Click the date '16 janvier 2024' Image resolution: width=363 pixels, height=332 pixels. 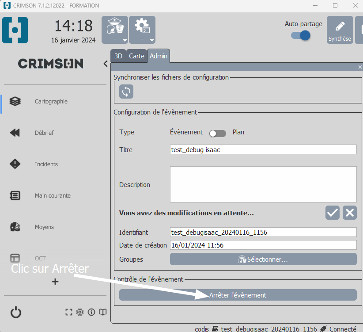point(73,40)
